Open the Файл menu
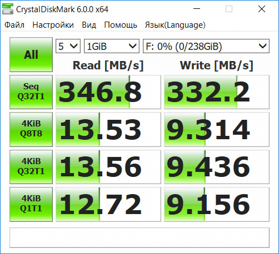This screenshot has height=254, width=279. (x=14, y=25)
